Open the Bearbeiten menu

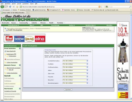coord(8,4)
